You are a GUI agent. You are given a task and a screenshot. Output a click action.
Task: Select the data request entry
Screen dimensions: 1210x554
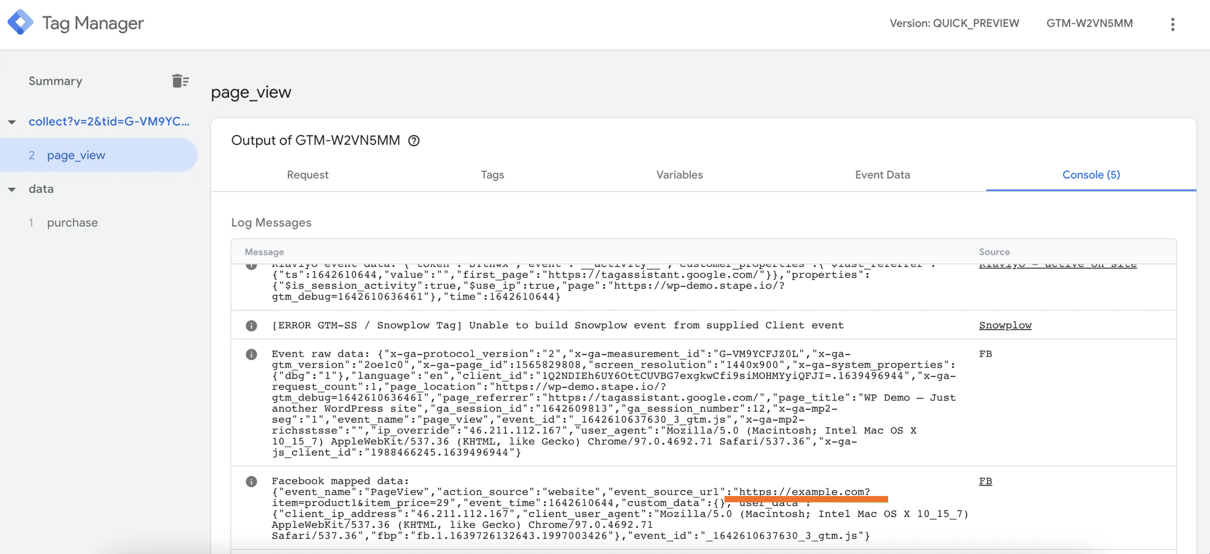coord(41,189)
